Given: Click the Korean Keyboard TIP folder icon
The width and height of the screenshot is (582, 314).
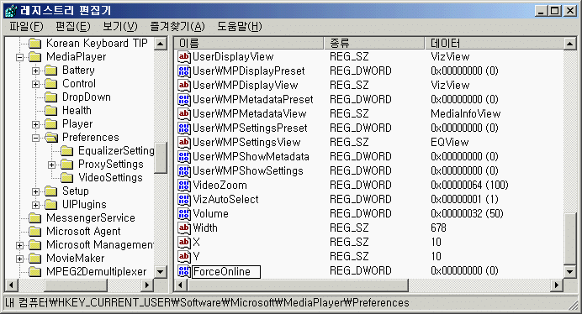Looking at the screenshot, I should tap(34, 44).
